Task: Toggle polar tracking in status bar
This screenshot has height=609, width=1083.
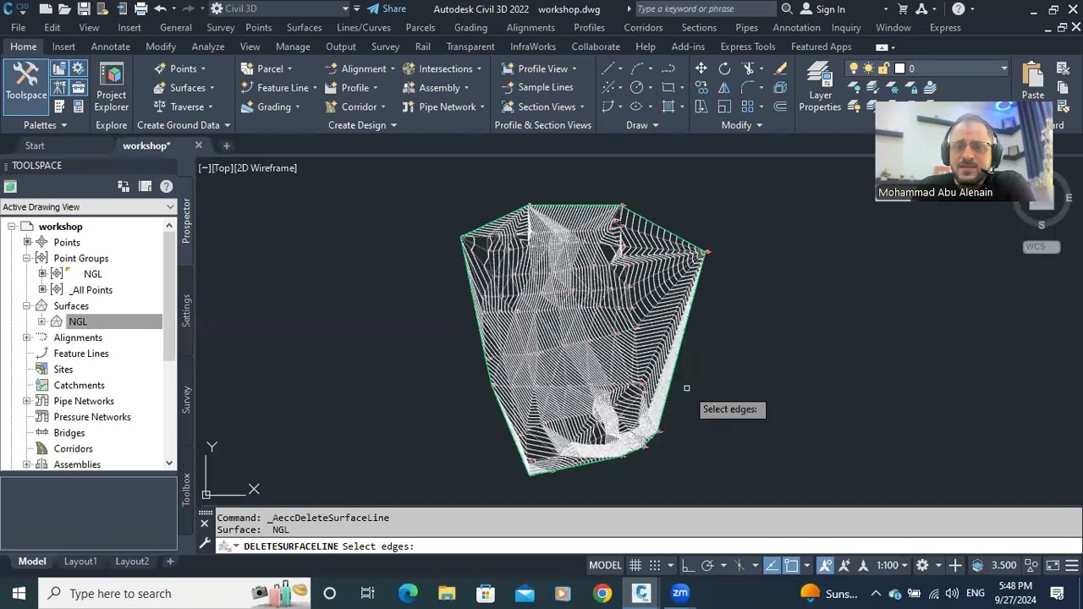Action: [707, 565]
